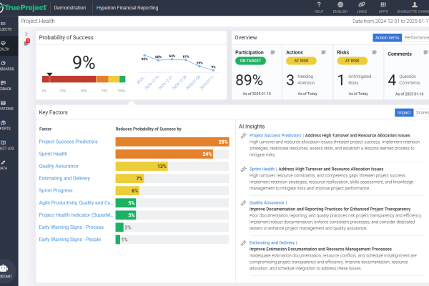
Task: Open the Risks card note icon
Action: [374, 52]
